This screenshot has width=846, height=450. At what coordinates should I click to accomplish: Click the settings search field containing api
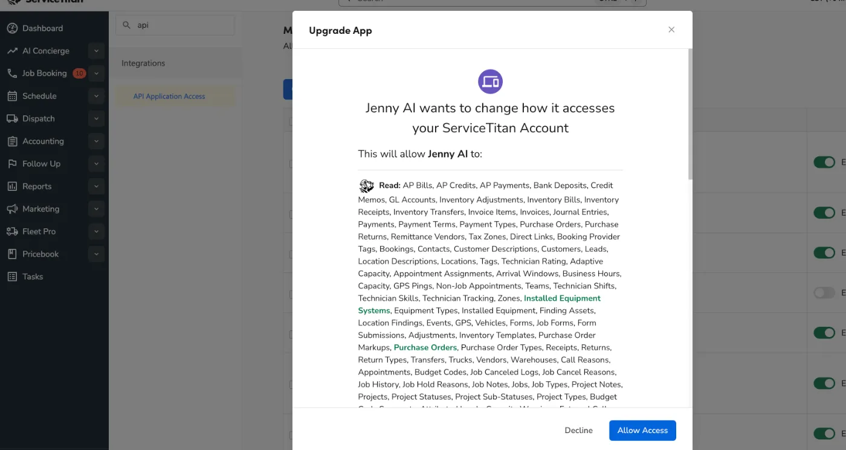(175, 25)
